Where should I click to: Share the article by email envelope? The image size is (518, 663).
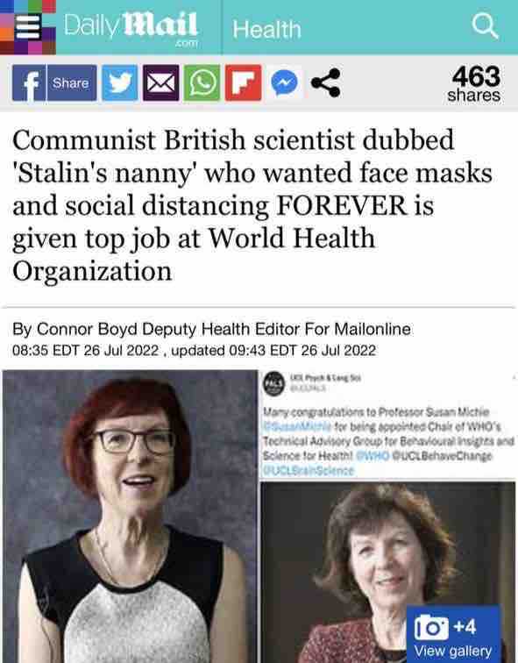[x=160, y=82]
